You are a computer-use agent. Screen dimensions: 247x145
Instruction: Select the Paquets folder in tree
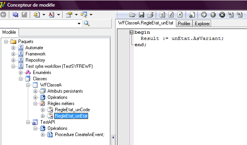coord(26,41)
